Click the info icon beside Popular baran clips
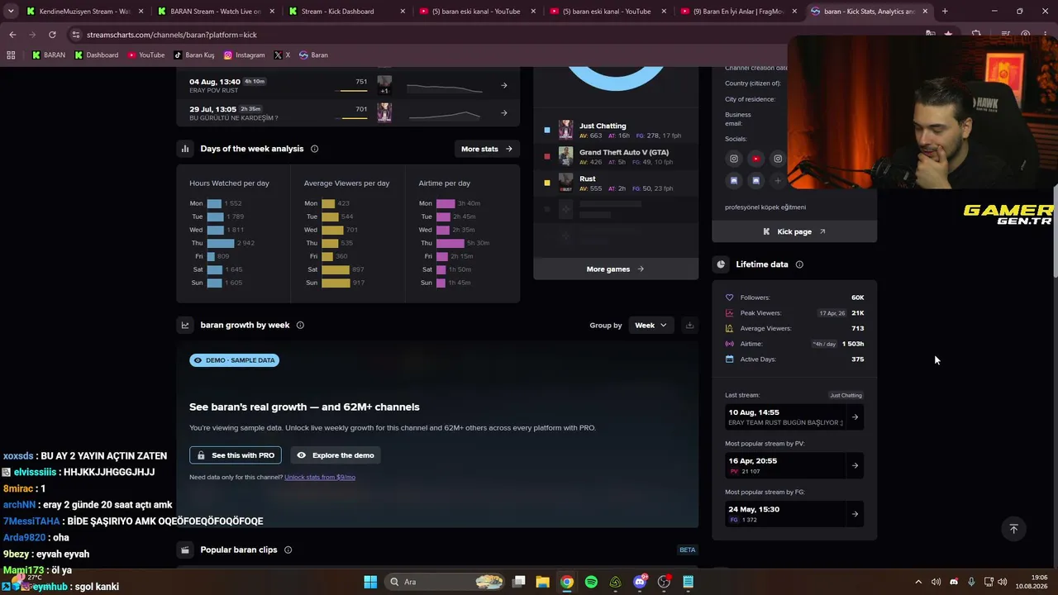Image resolution: width=1058 pixels, height=595 pixels. (288, 550)
